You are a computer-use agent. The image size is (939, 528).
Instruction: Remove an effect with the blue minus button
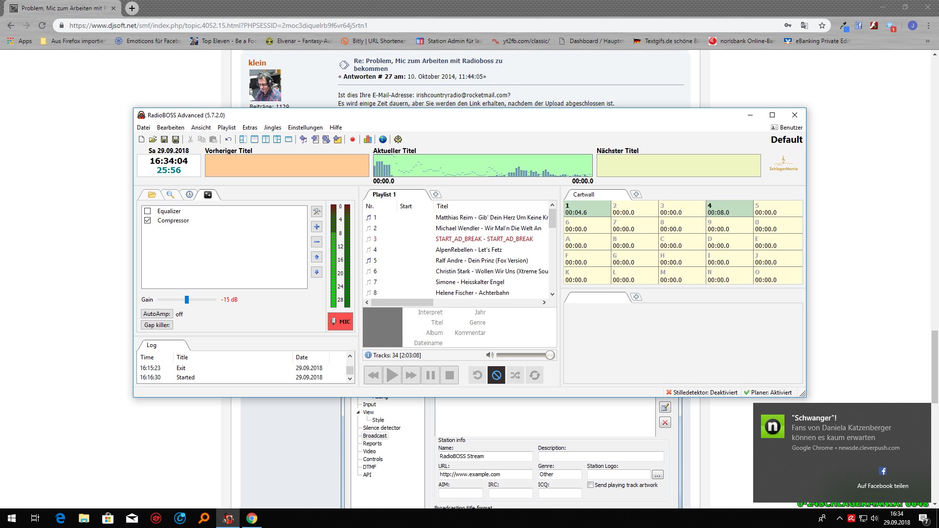pyautogui.click(x=317, y=242)
